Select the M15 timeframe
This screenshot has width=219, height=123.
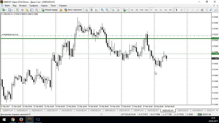141,10
